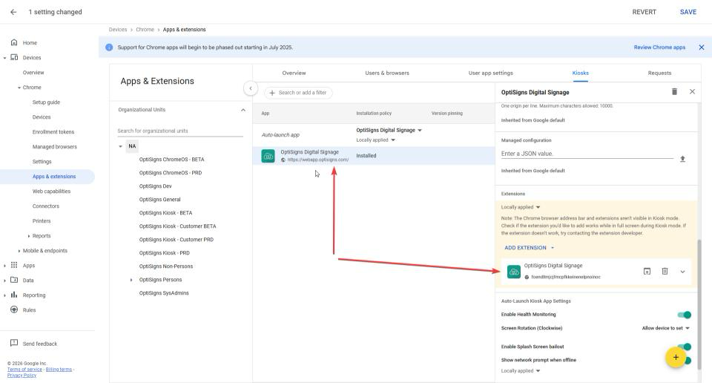Viewport: 712px width, 383px height.
Task: Dismiss the Chrome apps phase-out banner
Action: click(x=701, y=48)
